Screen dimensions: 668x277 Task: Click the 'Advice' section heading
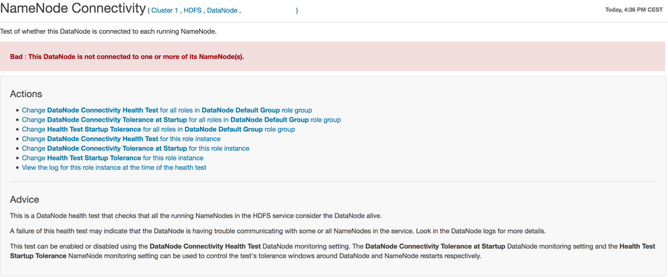point(25,199)
